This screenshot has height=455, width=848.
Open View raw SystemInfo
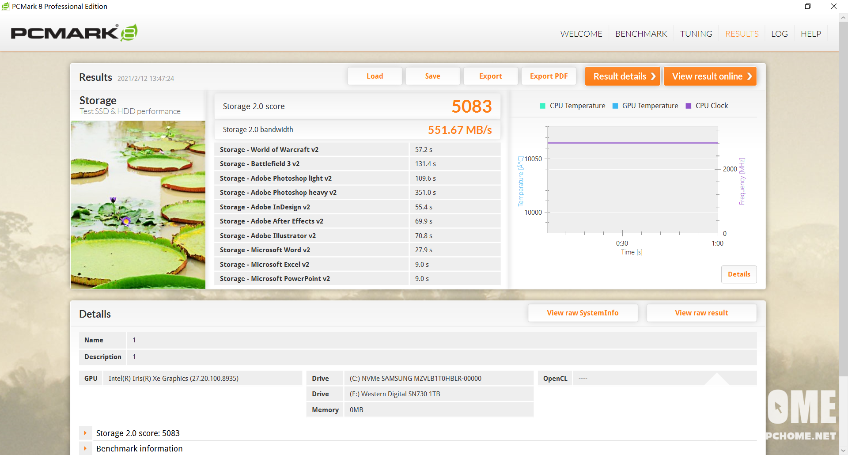[x=583, y=313]
